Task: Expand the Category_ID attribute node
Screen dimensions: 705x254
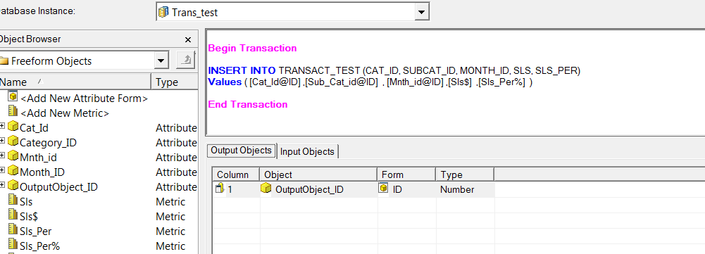Action: point(2,141)
